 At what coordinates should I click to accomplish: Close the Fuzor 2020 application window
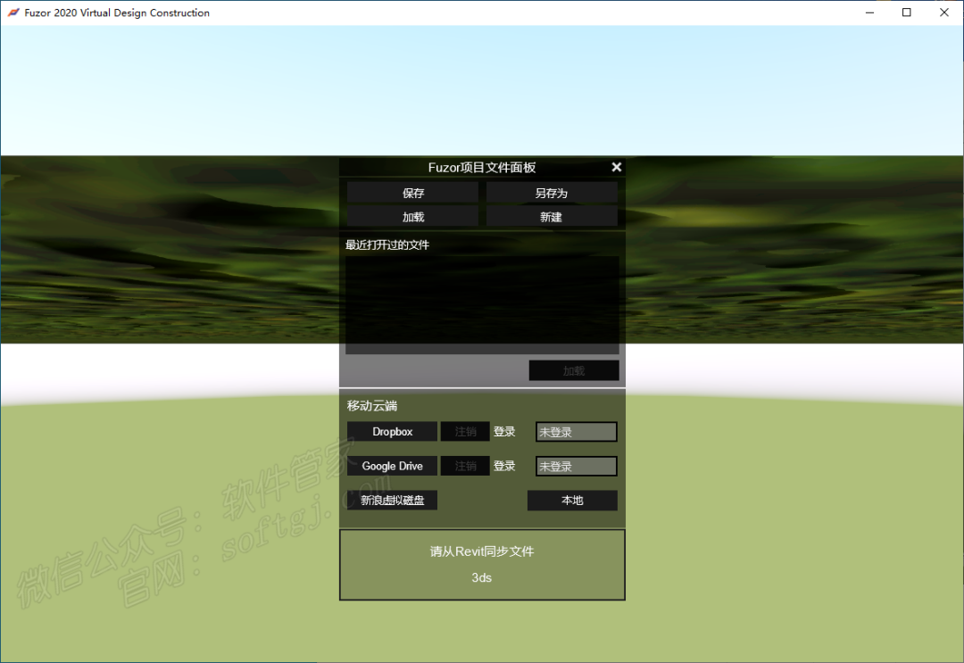(944, 12)
